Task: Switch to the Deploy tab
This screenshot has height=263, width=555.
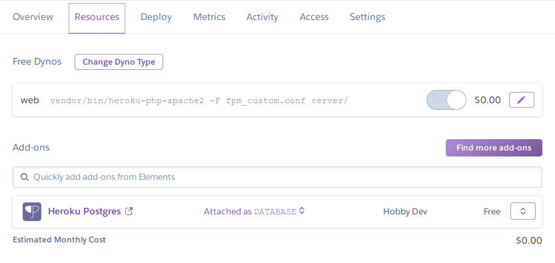Action: [156, 17]
